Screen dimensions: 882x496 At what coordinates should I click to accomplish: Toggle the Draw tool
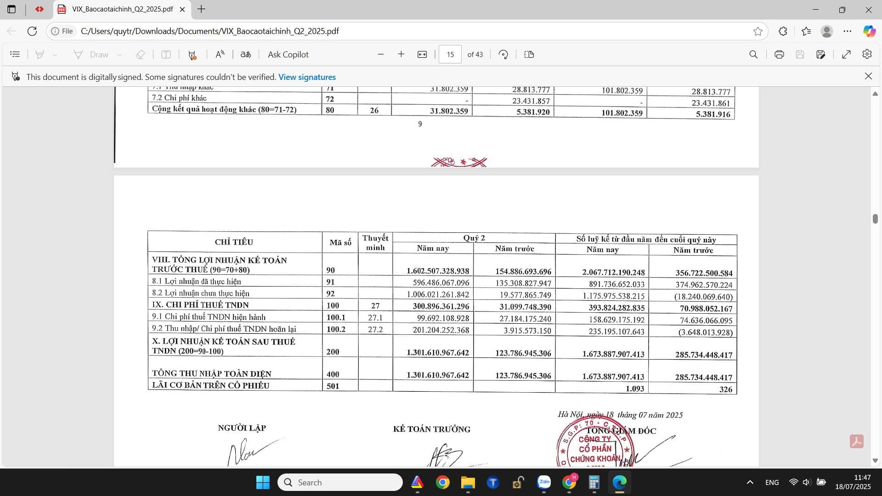click(x=91, y=54)
